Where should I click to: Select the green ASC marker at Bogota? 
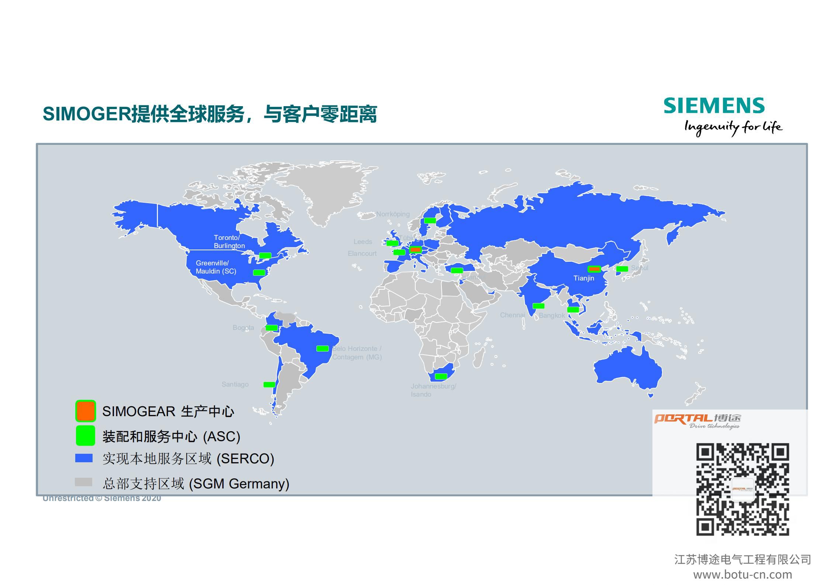[x=271, y=328]
